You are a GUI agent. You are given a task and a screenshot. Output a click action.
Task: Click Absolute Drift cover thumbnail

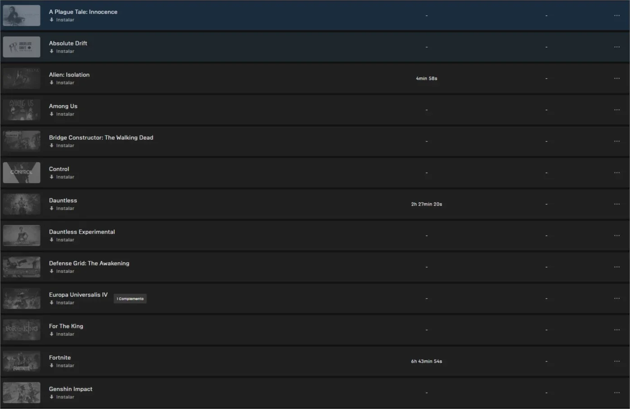pyautogui.click(x=22, y=47)
